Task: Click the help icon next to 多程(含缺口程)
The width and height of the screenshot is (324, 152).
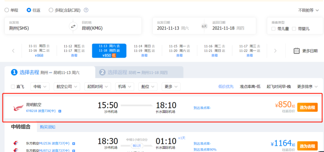Action: [86, 10]
